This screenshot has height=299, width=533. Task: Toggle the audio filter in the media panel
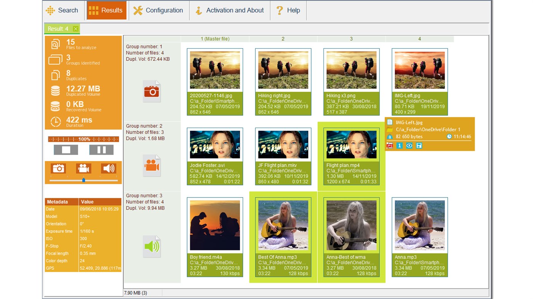pyautogui.click(x=109, y=168)
